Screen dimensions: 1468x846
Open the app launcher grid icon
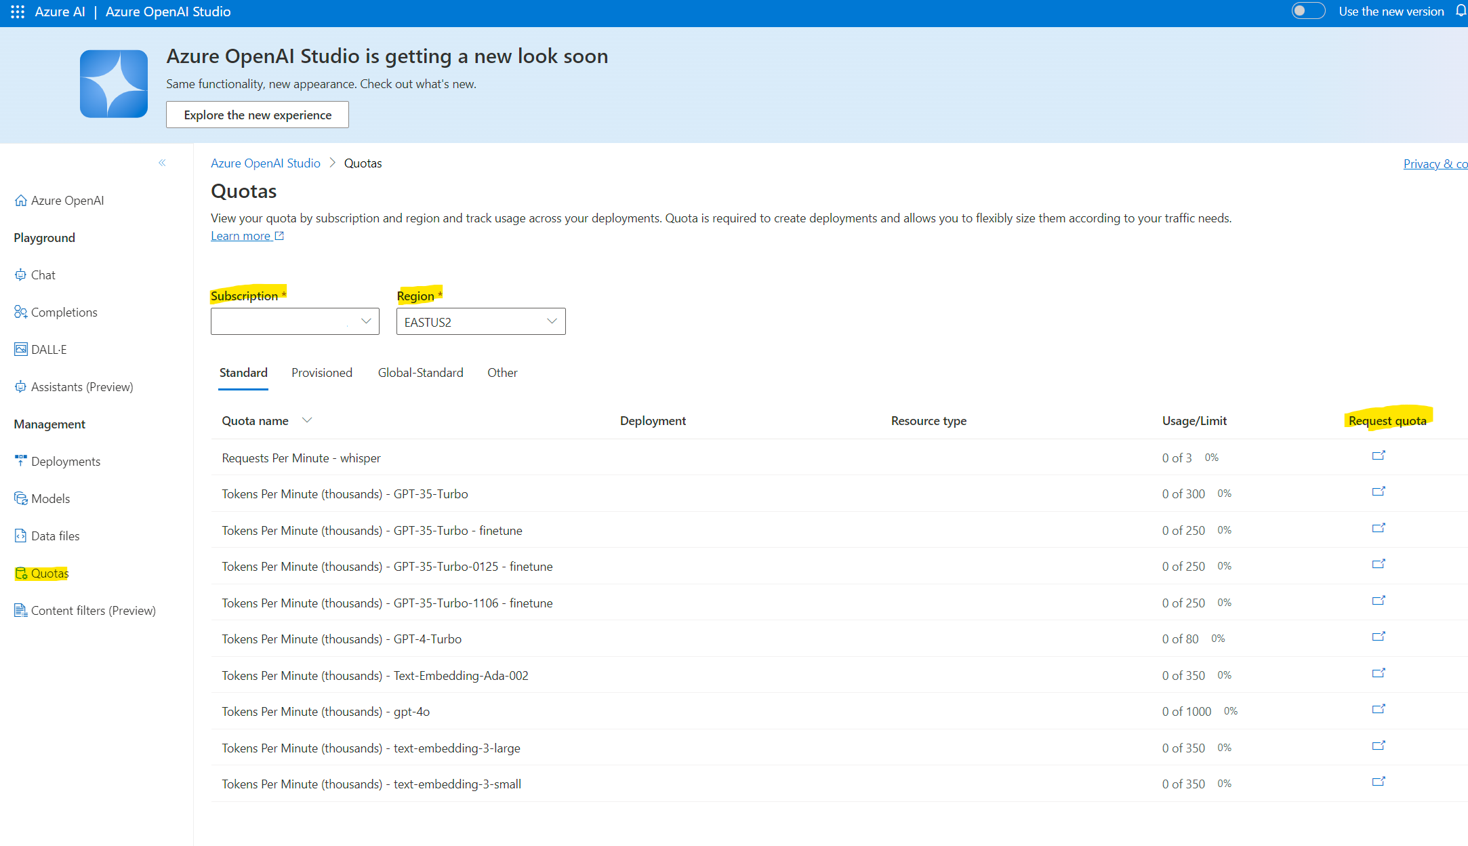click(18, 12)
